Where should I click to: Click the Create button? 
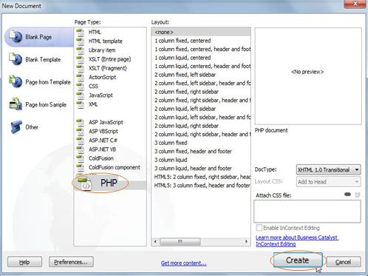pos(298,260)
